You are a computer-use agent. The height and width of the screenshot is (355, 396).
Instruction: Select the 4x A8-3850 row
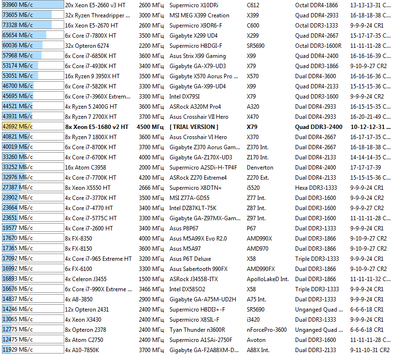click(x=79, y=299)
